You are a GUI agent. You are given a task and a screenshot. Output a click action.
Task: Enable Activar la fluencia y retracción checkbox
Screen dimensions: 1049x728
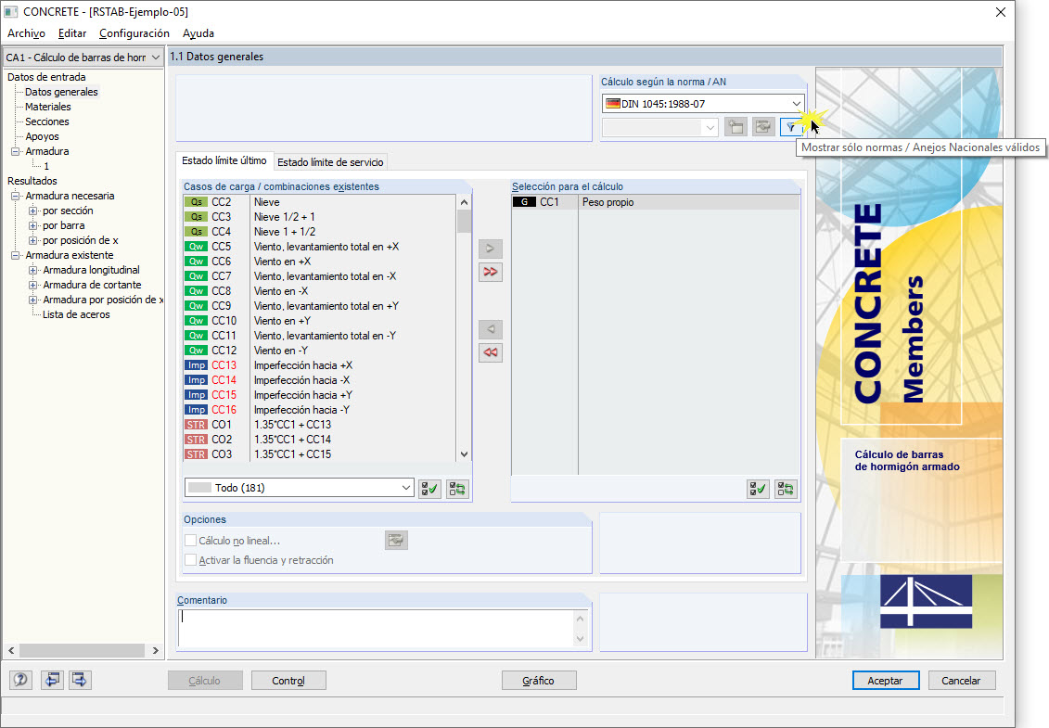tap(191, 560)
